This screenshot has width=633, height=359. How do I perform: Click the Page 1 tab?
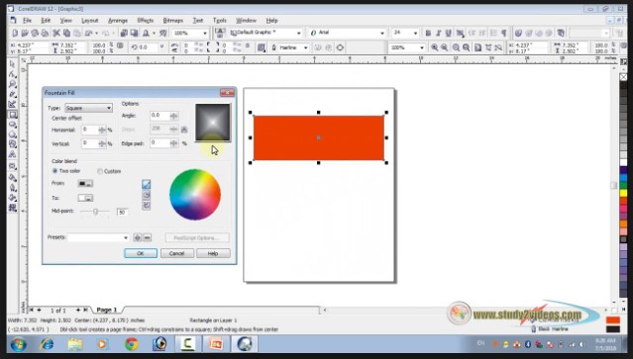[107, 310]
